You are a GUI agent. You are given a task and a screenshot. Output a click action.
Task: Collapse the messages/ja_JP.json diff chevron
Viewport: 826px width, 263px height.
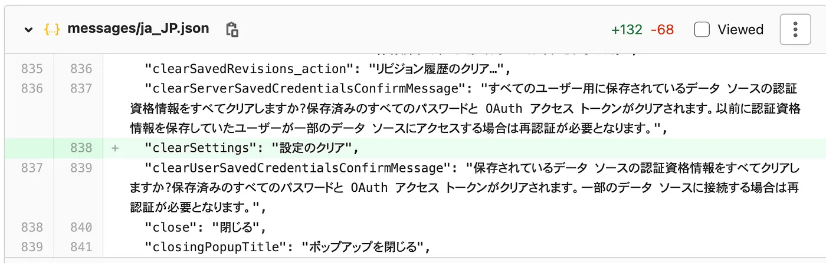28,29
